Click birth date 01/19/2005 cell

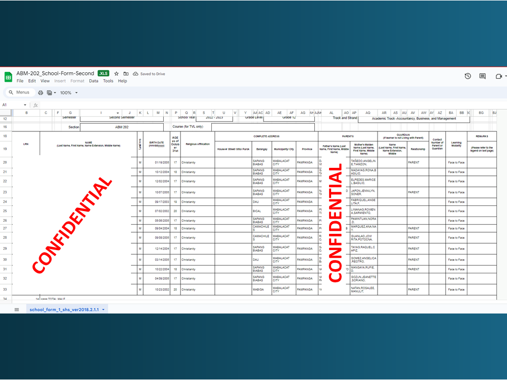coord(156,162)
